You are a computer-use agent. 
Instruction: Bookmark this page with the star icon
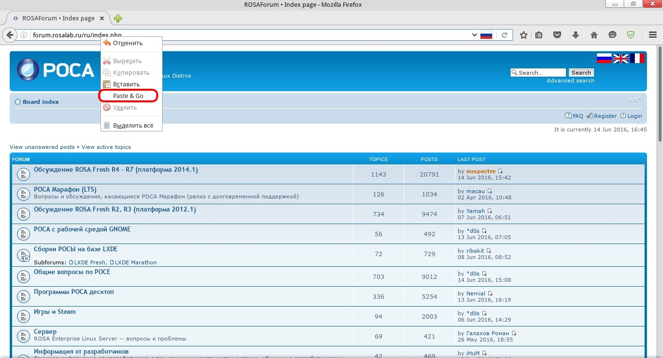point(523,35)
